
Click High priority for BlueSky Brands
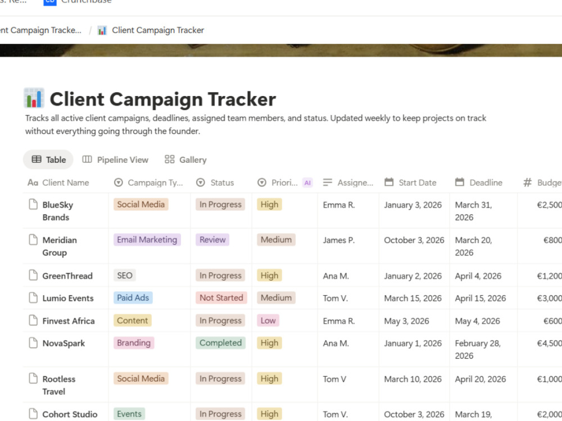[269, 204]
